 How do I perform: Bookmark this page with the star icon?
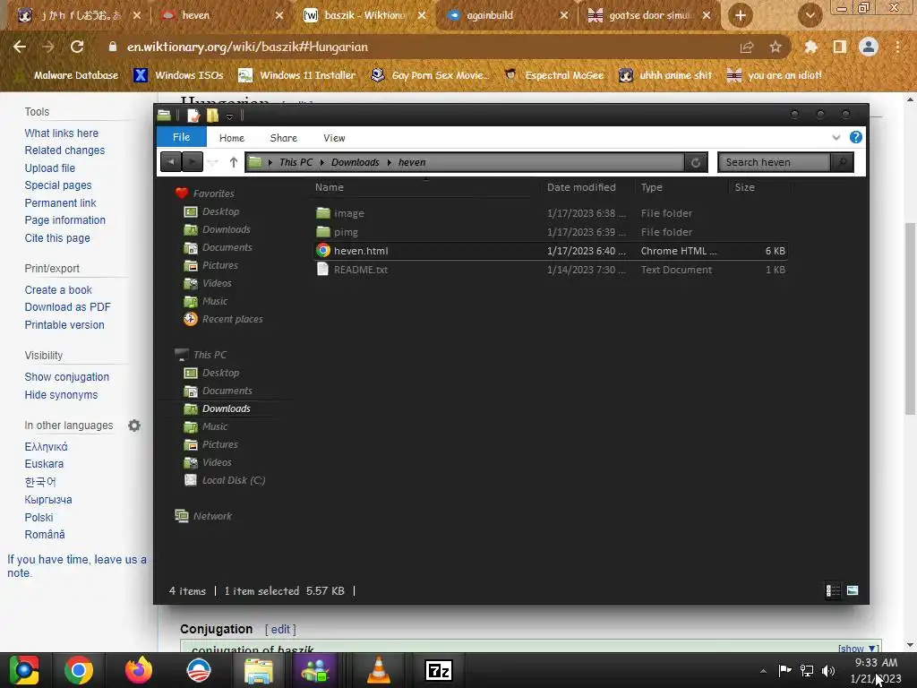point(775,47)
